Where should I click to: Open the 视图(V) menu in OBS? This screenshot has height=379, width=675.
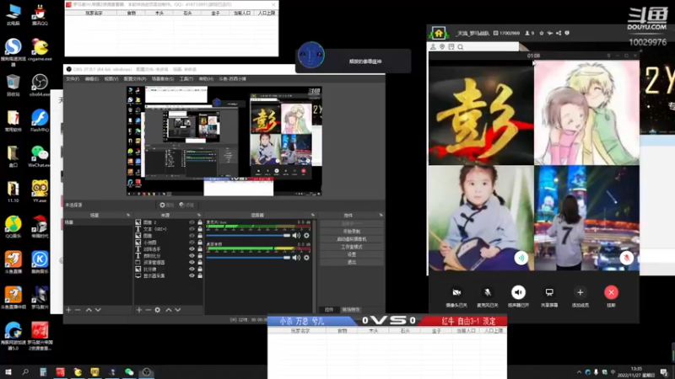coord(111,79)
